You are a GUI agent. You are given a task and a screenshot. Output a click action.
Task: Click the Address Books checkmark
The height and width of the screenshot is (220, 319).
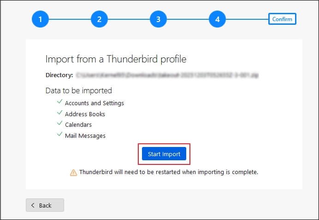coord(59,113)
